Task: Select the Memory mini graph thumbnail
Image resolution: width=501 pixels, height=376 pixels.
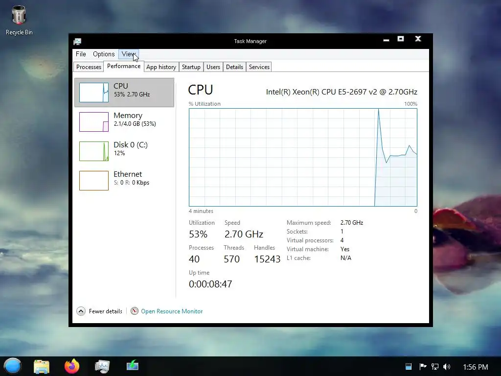Action: 94,122
